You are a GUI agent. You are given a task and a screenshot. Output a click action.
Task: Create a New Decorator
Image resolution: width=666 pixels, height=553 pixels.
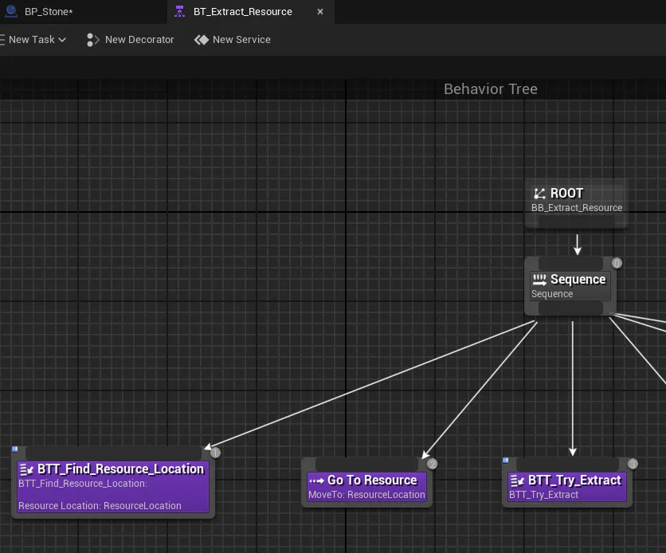pyautogui.click(x=130, y=40)
